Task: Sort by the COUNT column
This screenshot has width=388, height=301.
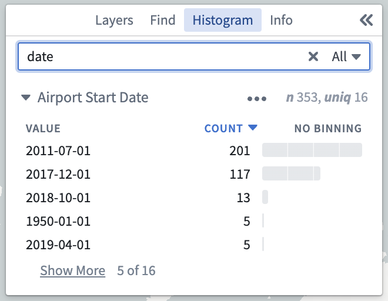Action: (230, 129)
